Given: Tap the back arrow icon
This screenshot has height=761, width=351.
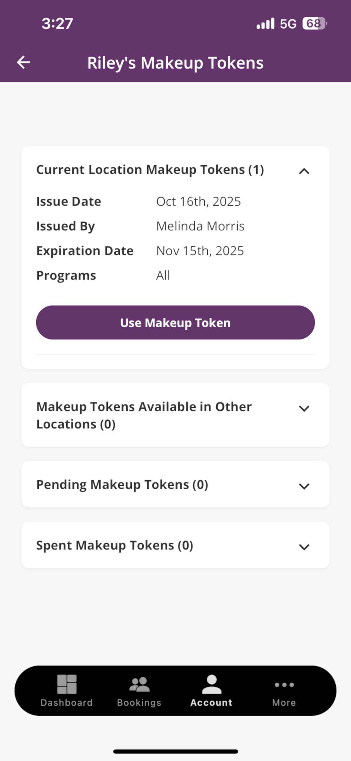Looking at the screenshot, I should [23, 63].
